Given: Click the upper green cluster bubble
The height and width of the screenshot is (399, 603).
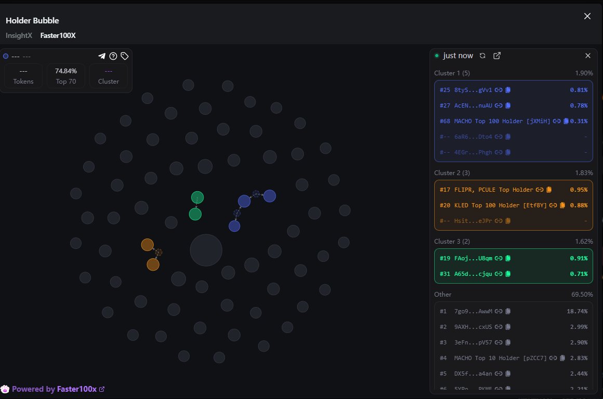Looking at the screenshot, I should tap(197, 197).
